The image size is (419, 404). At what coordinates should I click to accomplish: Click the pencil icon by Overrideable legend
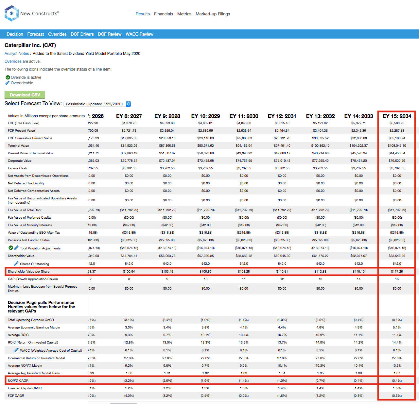click(7, 83)
